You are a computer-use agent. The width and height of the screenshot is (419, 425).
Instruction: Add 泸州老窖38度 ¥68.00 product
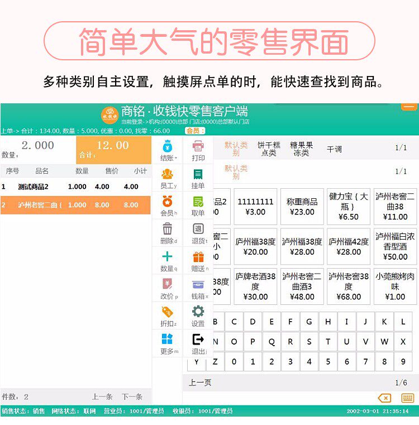(x=349, y=286)
